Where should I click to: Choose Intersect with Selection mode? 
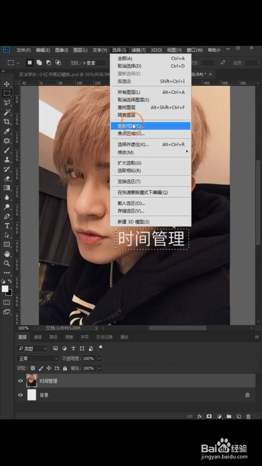58,63
